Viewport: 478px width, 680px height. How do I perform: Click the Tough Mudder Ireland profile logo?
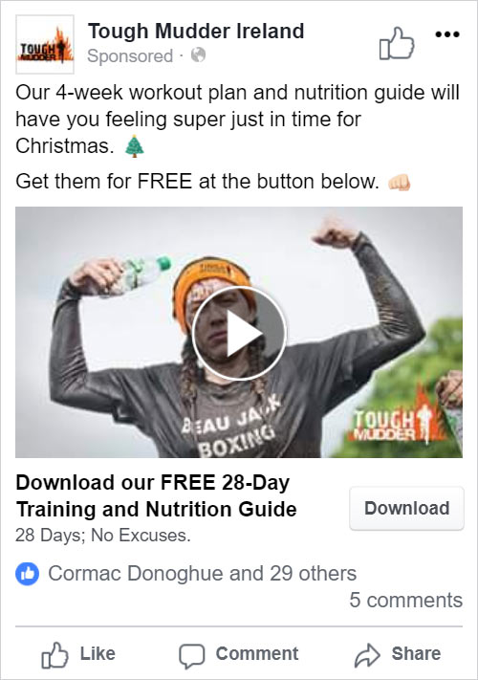point(45,45)
